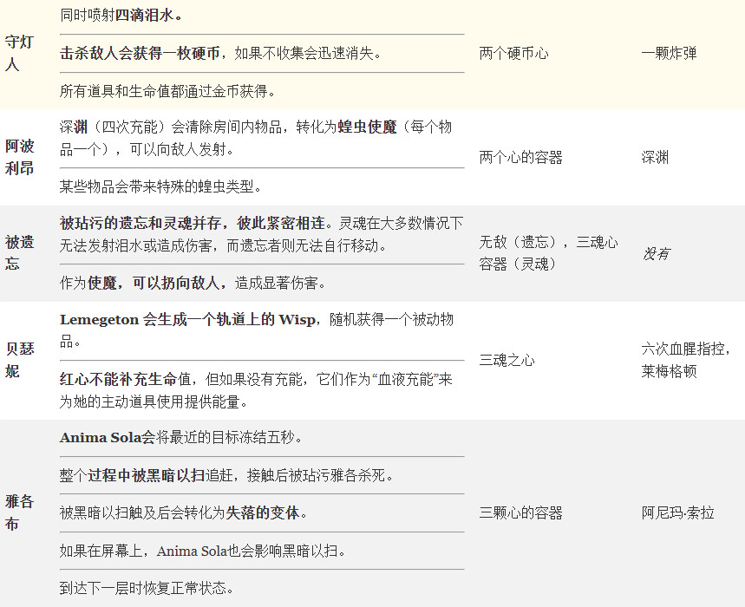
Task: Select the 三颗心的容器 health cell
Action: 520,512
